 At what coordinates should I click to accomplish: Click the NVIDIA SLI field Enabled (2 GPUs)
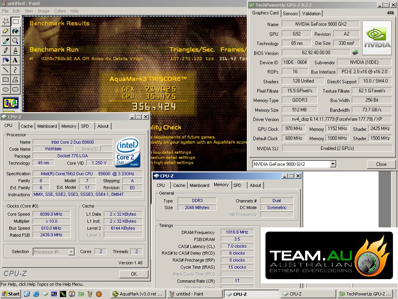pos(337,148)
